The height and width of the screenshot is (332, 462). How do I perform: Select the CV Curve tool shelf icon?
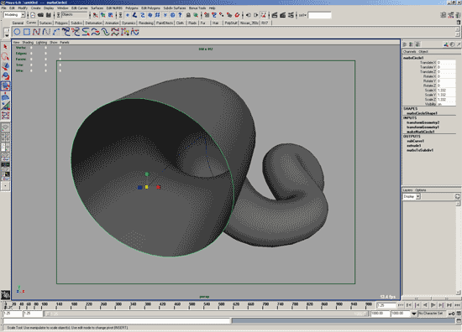[x=36, y=32]
